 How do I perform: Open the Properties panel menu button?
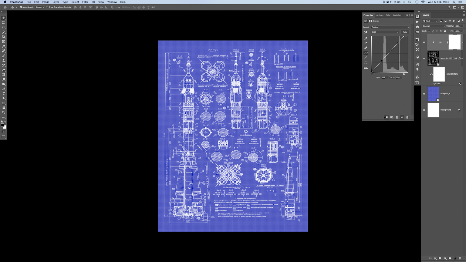(412, 15)
